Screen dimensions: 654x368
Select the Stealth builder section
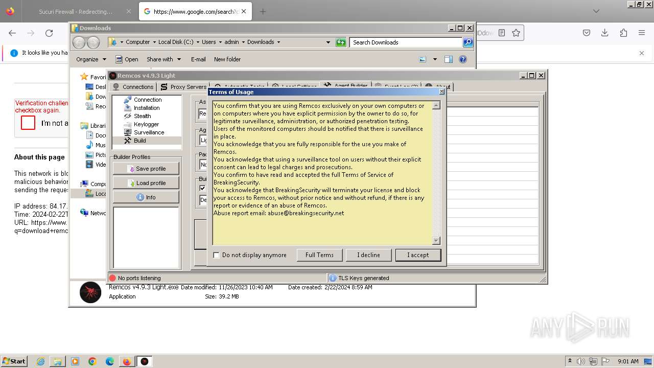tap(142, 116)
